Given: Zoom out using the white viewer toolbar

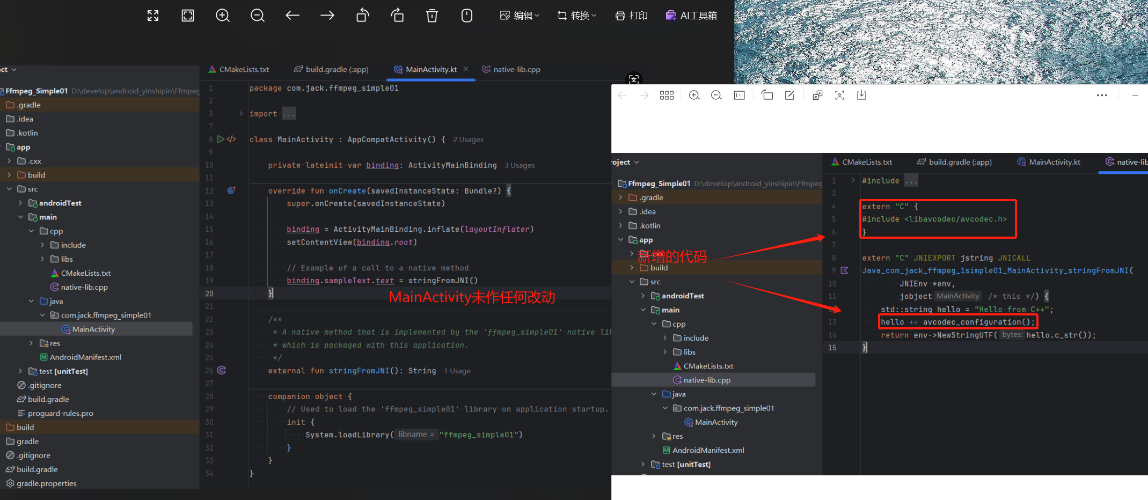Looking at the screenshot, I should pyautogui.click(x=716, y=95).
